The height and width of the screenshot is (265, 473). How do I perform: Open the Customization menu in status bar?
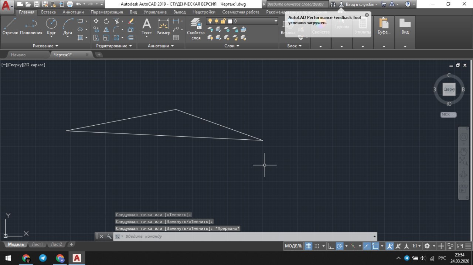click(x=467, y=246)
